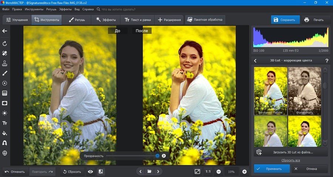Click the Сбросить reset button in bottom bar

point(72,172)
